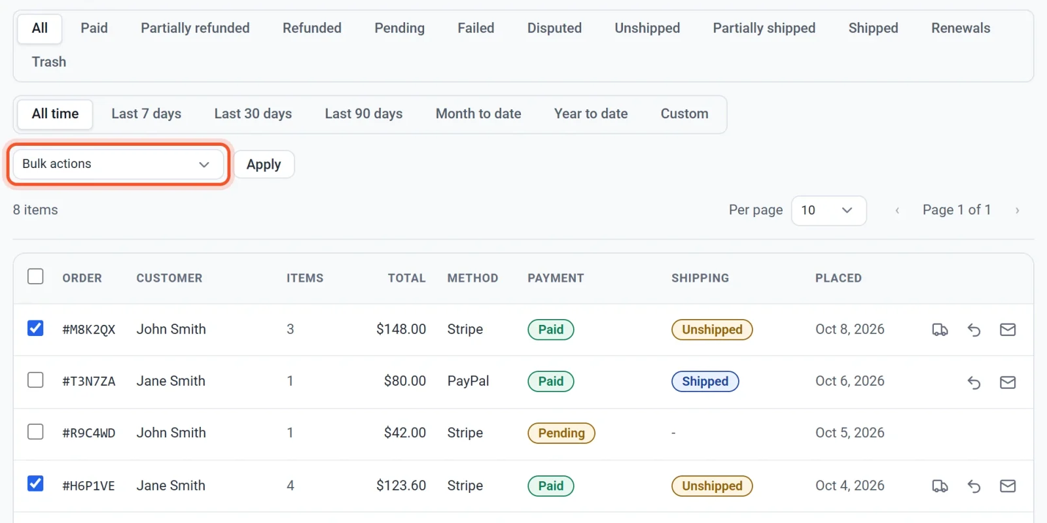This screenshot has width=1047, height=523.
Task: Show Pending orders tab
Action: point(399,28)
